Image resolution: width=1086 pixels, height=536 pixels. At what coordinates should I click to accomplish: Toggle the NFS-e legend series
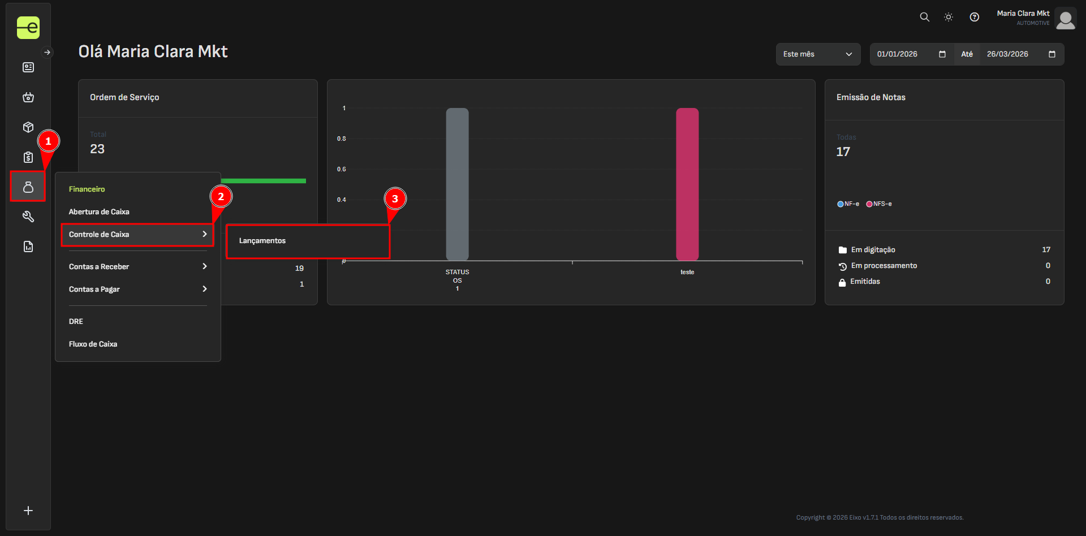click(x=879, y=204)
